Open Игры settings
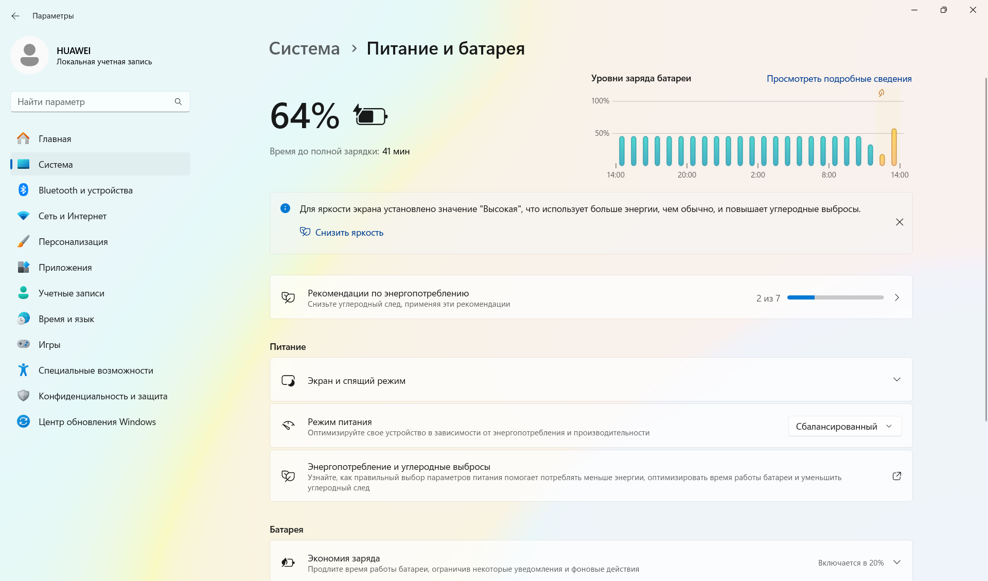The width and height of the screenshot is (988, 581). point(100,344)
